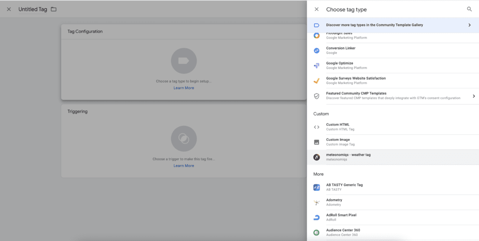The width and height of the screenshot is (479, 241).
Task: Select Custom HTML tag type
Action: click(393, 127)
